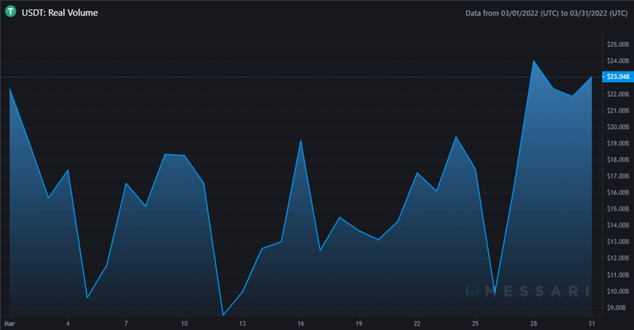The height and width of the screenshot is (330, 634).
Task: Click the USDT: Real Volume title
Action: click(x=60, y=12)
